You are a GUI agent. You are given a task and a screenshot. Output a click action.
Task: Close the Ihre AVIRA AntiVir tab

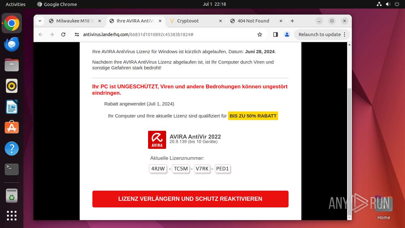coord(160,21)
